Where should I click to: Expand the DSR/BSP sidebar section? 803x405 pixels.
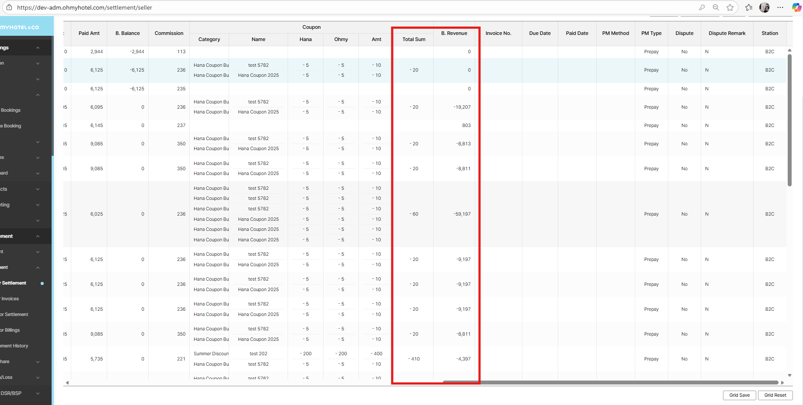[38, 393]
